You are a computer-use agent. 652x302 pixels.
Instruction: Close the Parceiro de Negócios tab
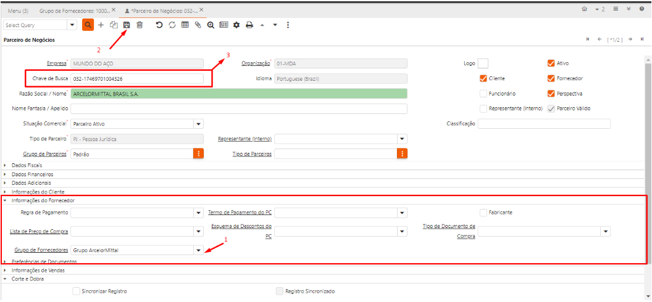click(201, 9)
